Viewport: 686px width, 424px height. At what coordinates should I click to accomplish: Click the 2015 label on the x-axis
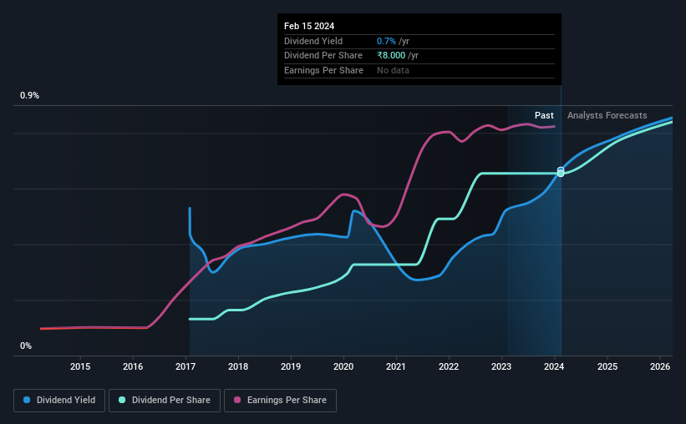pos(80,366)
